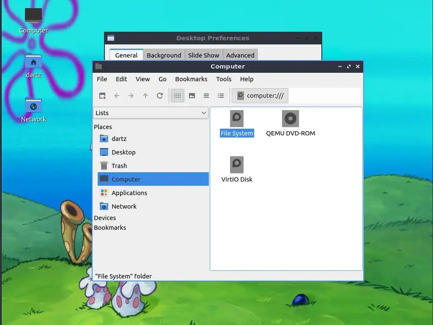Image resolution: width=433 pixels, height=325 pixels.
Task: Select dartz home folder in Places
Action: point(153,138)
